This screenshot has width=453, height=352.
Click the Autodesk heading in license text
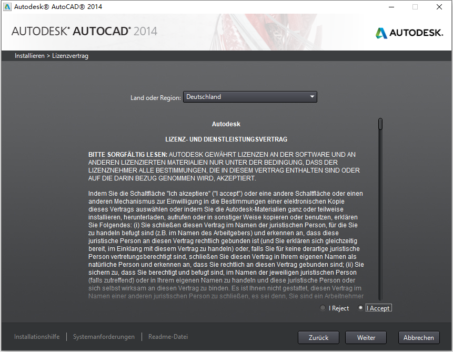(x=226, y=124)
